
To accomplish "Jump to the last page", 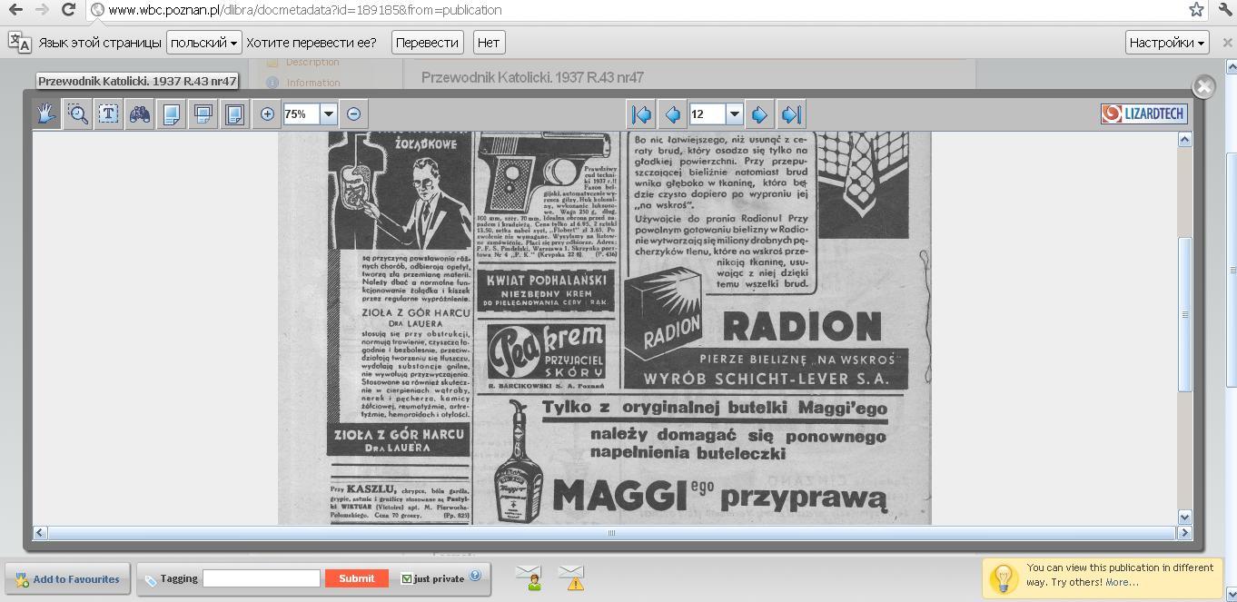I will click(791, 114).
